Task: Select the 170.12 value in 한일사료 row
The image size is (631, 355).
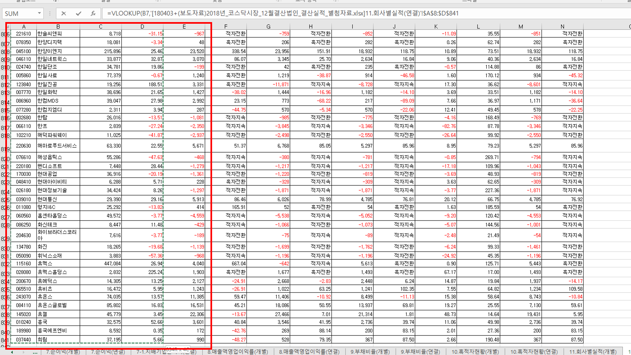Action: [x=478, y=75]
